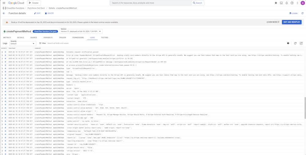Click the search magnifier Search button

[x=198, y=3]
